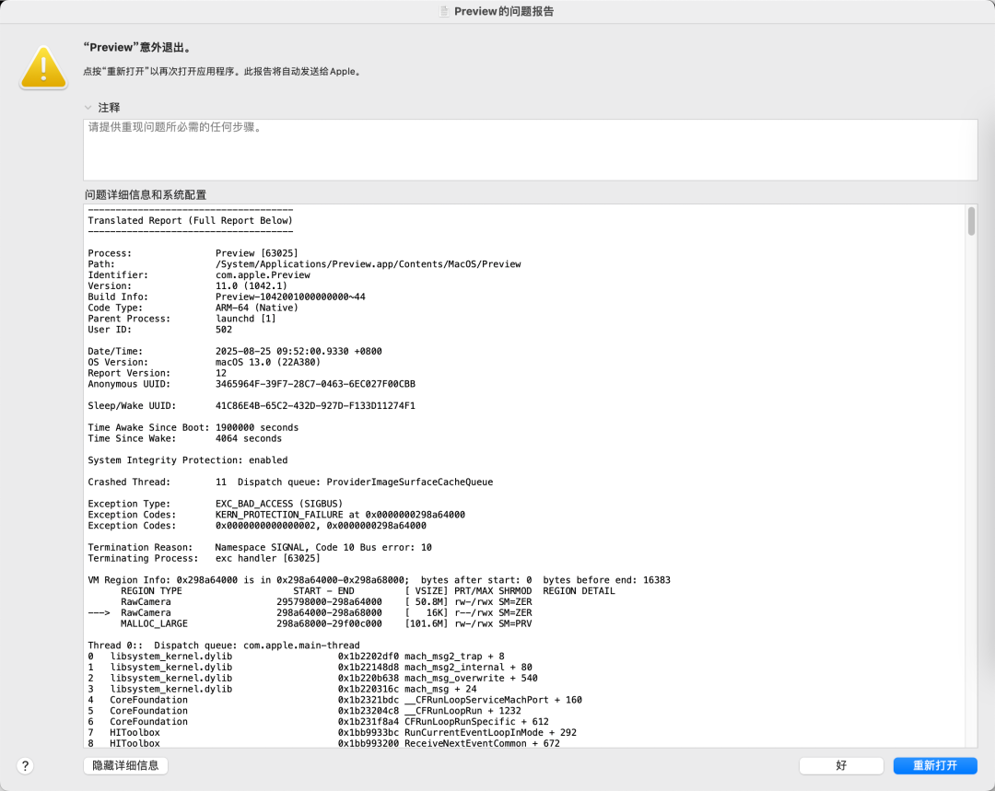Click the RawCamera row with 50.8M size
This screenshot has height=791, width=995.
tap(326, 601)
